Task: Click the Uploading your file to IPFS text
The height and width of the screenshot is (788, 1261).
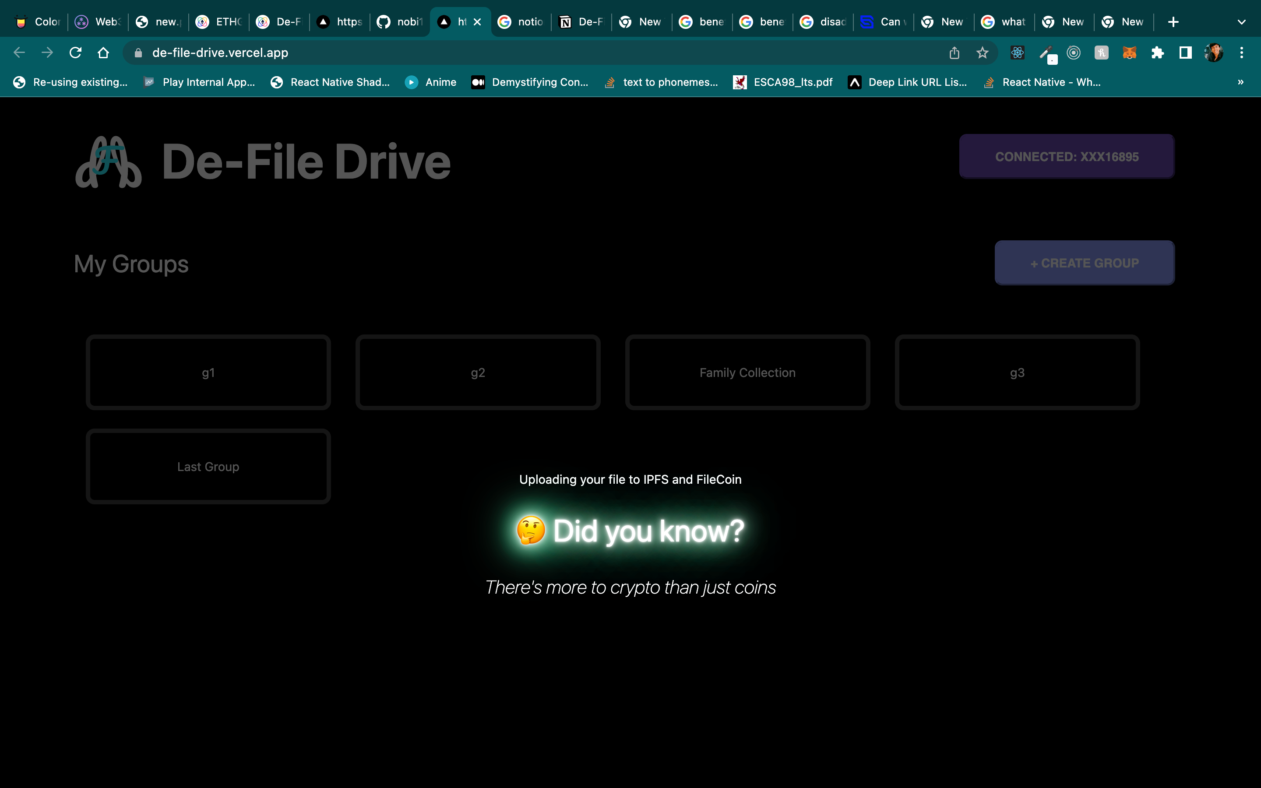Action: pos(630,479)
